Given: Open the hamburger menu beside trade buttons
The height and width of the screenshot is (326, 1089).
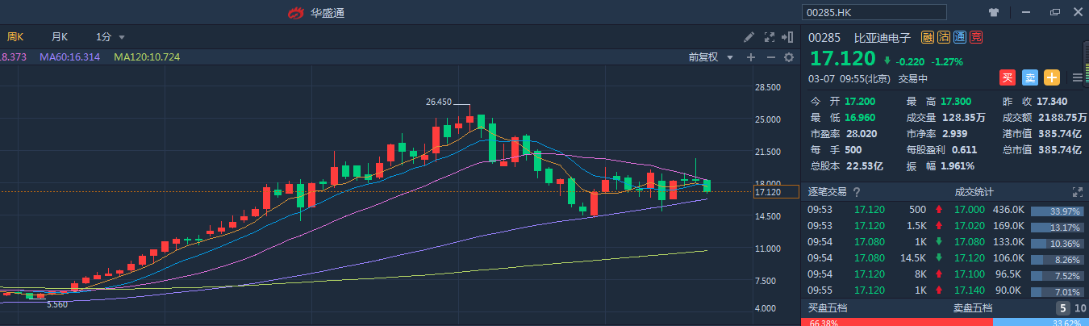Looking at the screenshot, I should click(1078, 78).
